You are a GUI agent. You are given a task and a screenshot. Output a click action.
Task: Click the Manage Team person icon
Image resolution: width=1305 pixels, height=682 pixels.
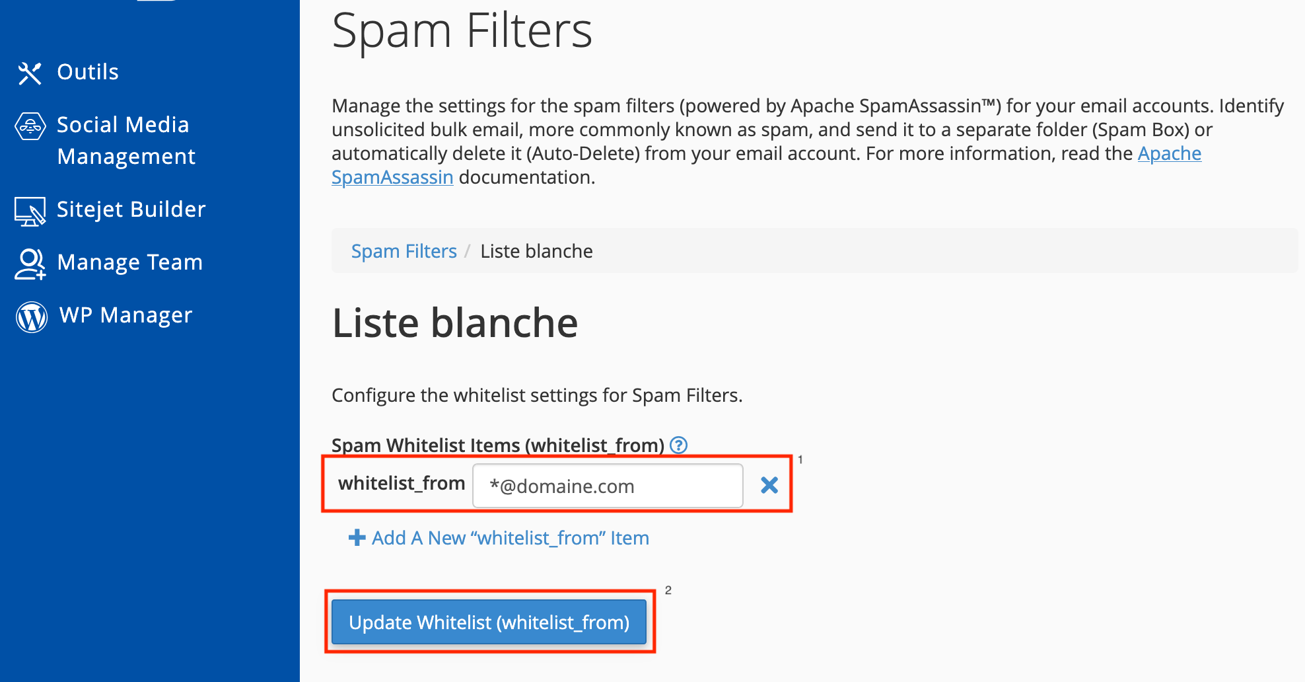[x=30, y=264]
